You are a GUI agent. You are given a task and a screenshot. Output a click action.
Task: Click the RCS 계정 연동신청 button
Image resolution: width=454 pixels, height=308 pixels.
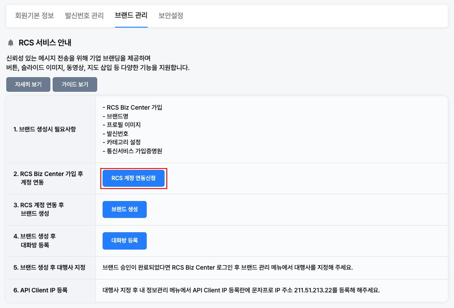click(x=134, y=178)
